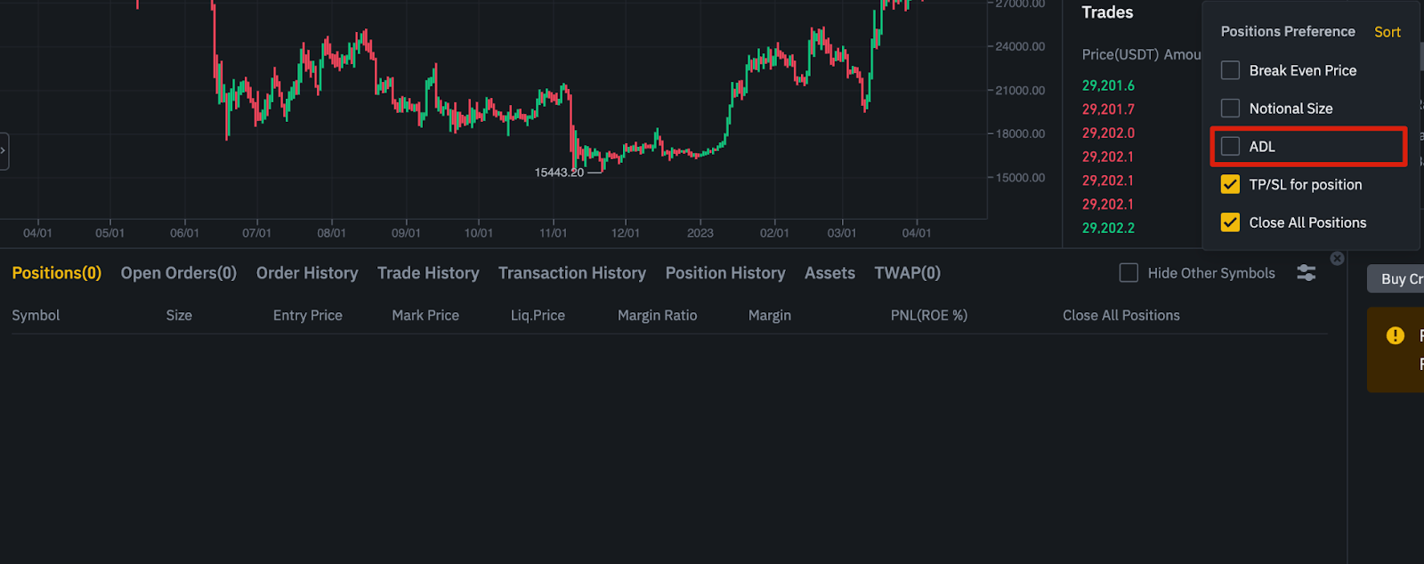The height and width of the screenshot is (564, 1424).
Task: Go to Trade History tab
Action: pos(428,273)
